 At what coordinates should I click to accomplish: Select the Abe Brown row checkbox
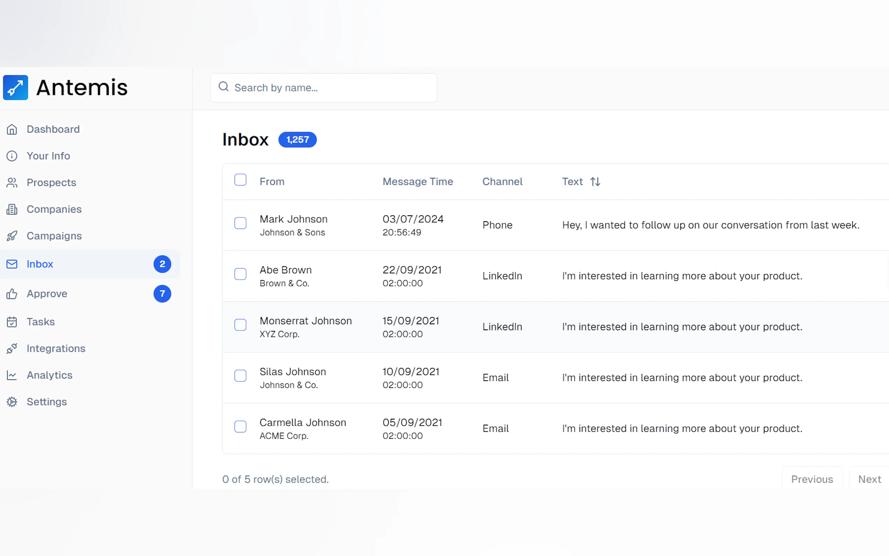pyautogui.click(x=240, y=274)
